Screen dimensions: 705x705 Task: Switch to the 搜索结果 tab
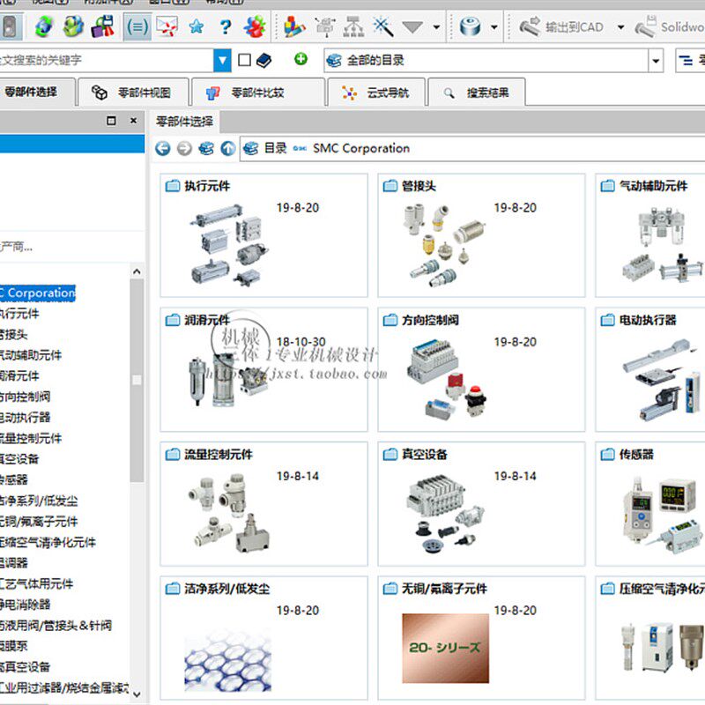pos(477,93)
